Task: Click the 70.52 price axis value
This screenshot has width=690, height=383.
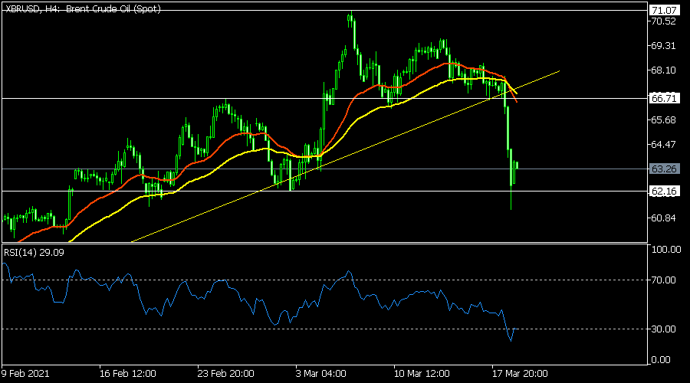Action: (x=664, y=21)
